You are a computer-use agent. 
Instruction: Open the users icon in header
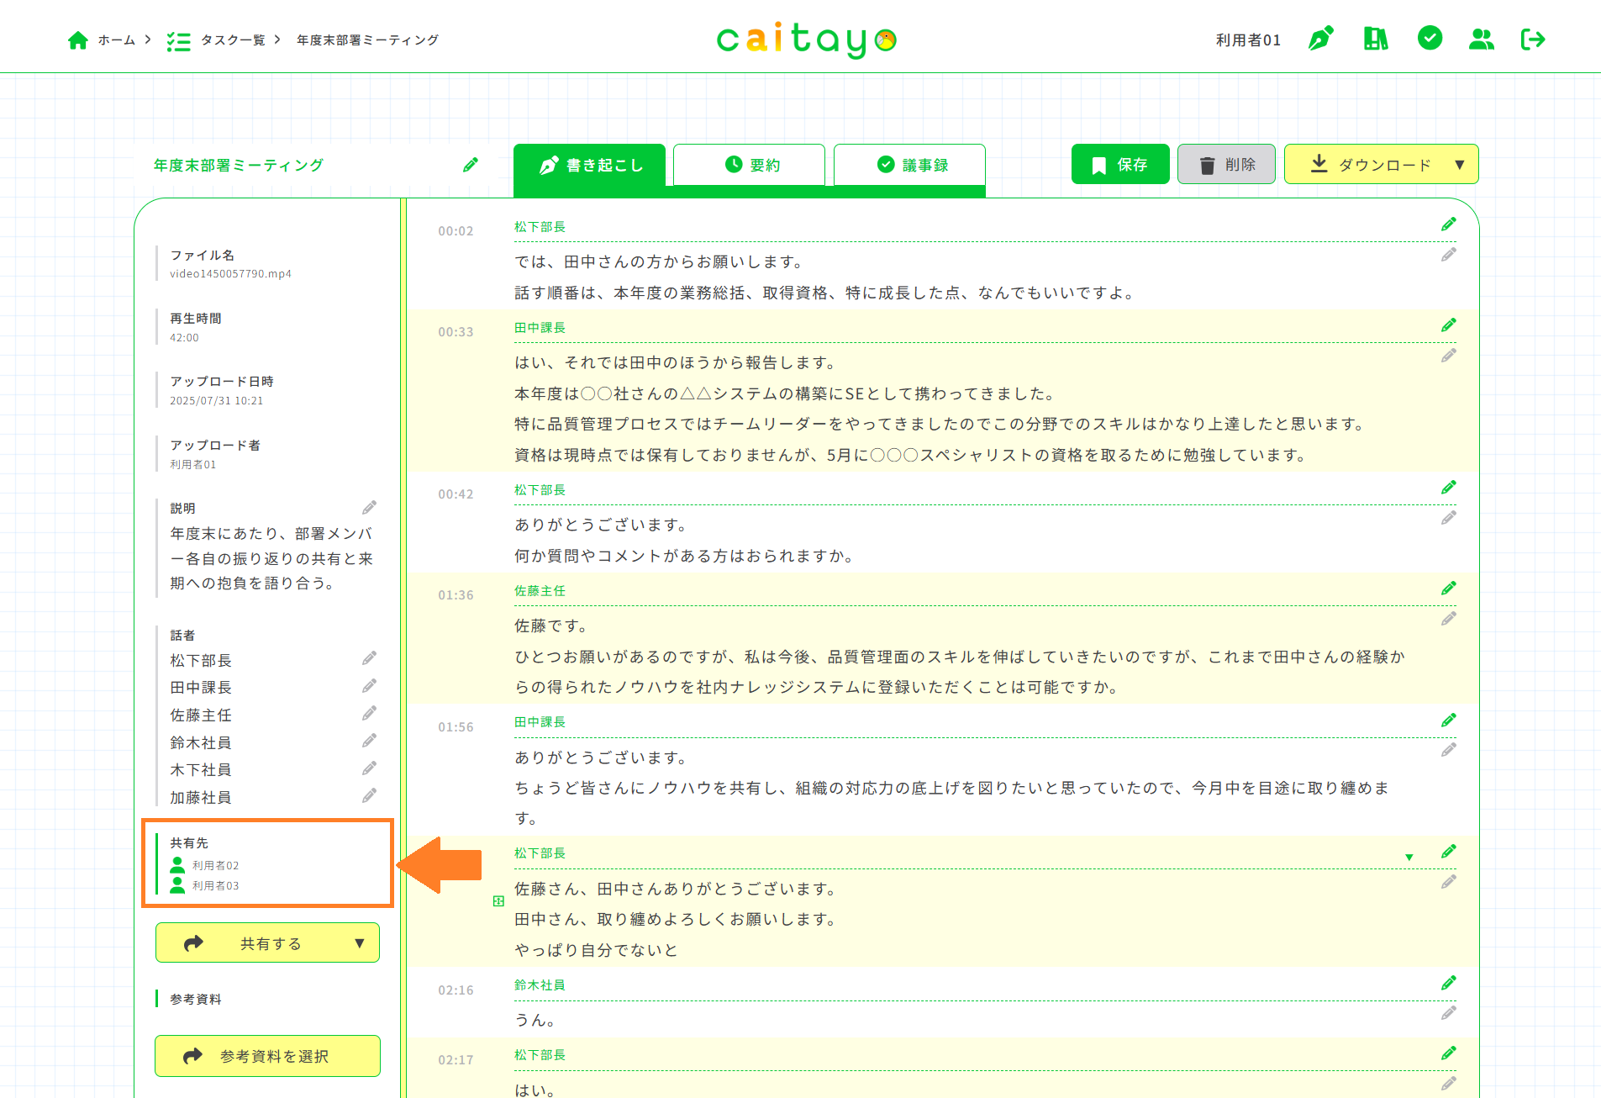[1481, 39]
